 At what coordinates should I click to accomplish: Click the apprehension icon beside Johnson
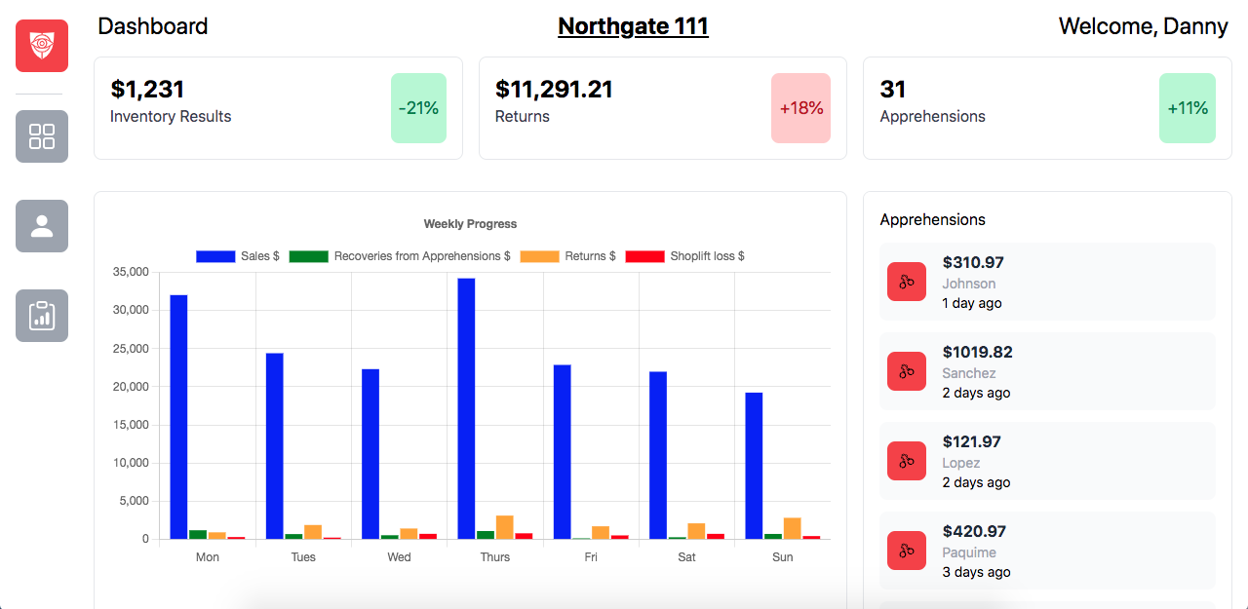click(x=907, y=282)
